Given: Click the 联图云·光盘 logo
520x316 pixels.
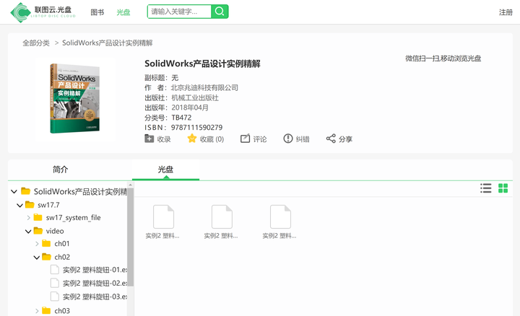Looking at the screenshot, I should (x=43, y=12).
